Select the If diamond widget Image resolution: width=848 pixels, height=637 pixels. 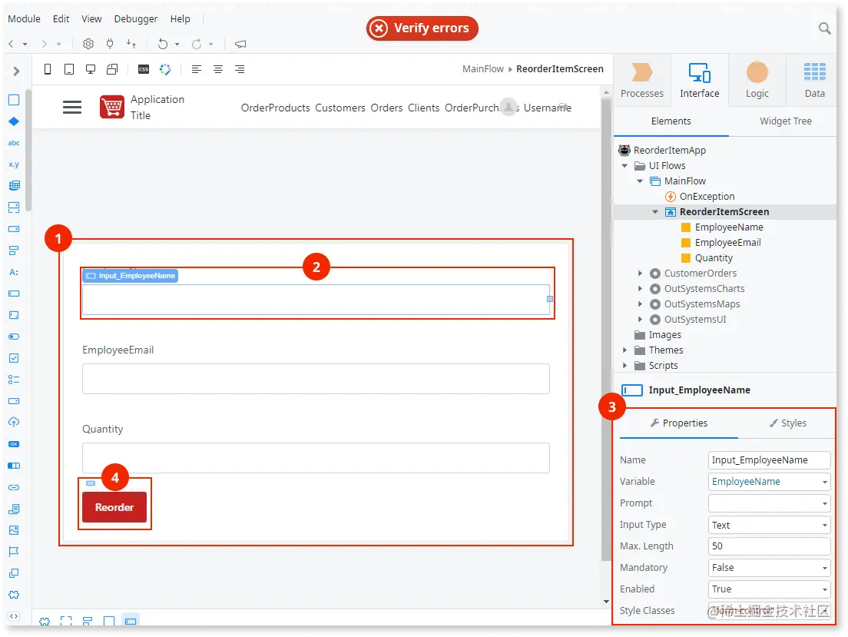tap(14, 121)
